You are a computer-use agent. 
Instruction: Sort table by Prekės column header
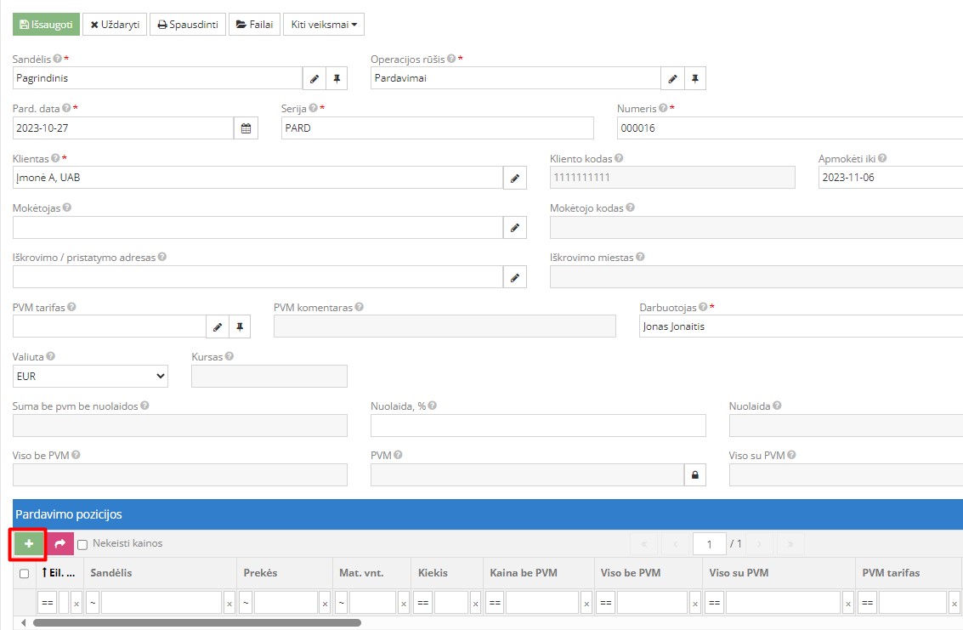pyautogui.click(x=260, y=573)
